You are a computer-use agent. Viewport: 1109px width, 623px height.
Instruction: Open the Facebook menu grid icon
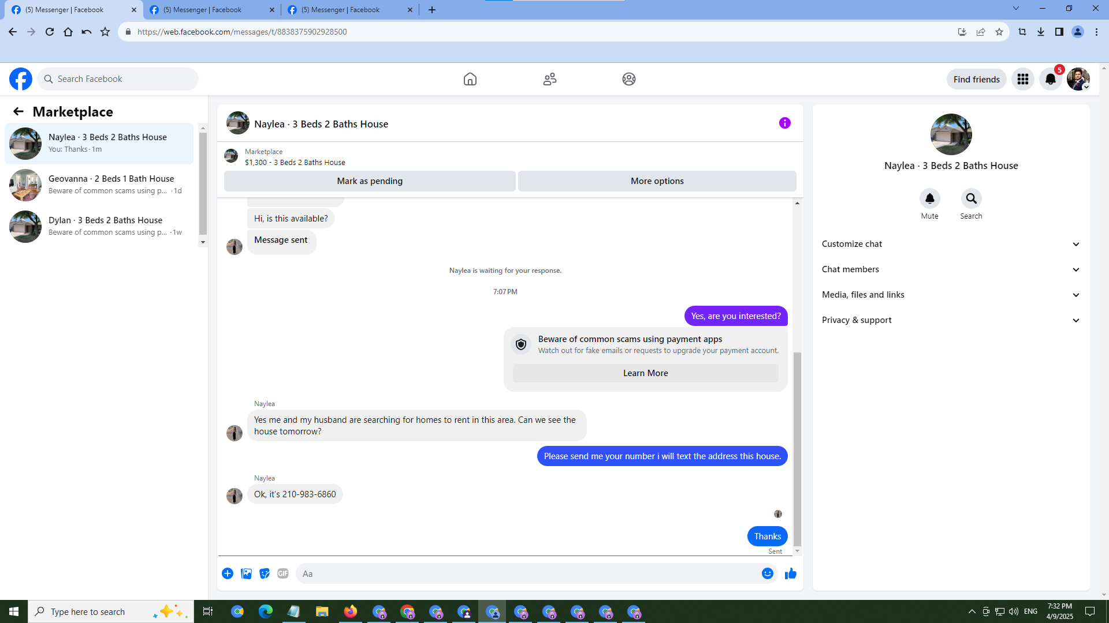(1023, 79)
